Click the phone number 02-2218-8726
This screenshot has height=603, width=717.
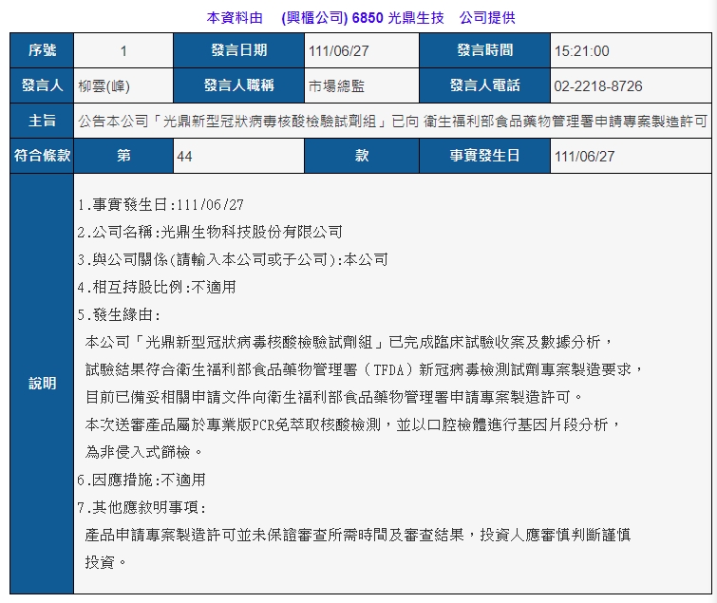coord(598,85)
